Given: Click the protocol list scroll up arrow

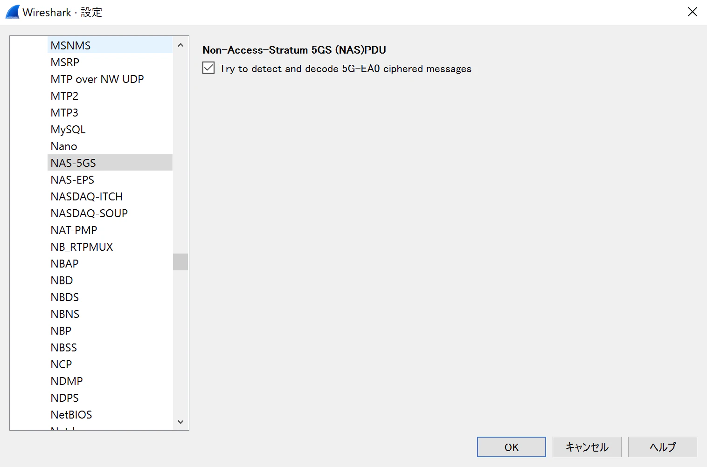Looking at the screenshot, I should [180, 45].
